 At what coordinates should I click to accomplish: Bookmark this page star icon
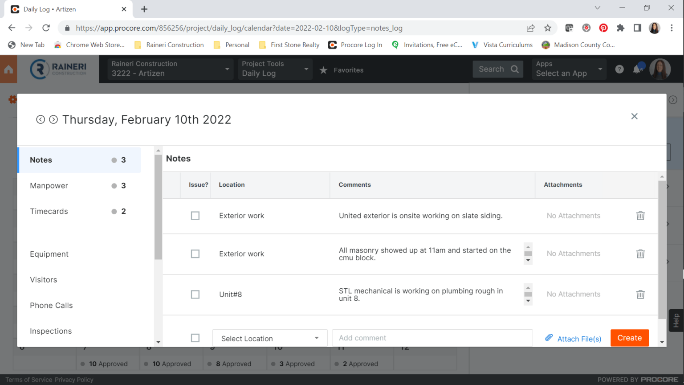click(548, 28)
